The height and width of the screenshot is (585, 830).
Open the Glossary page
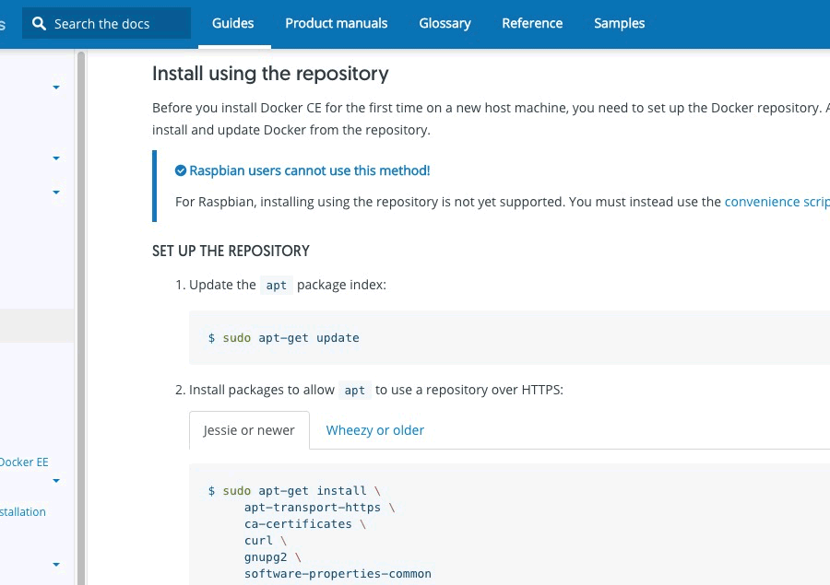pos(445,23)
